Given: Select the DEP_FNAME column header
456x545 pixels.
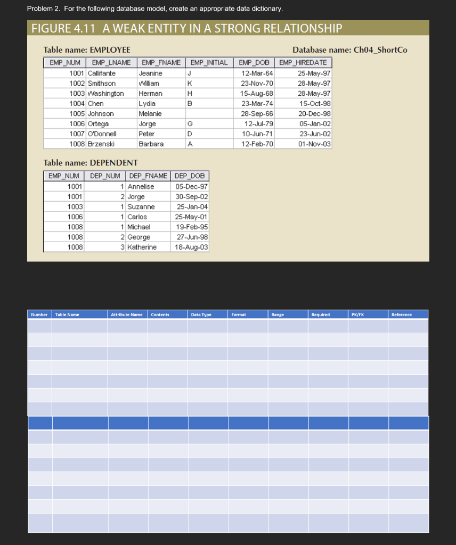Looking at the screenshot, I should (148, 176).
